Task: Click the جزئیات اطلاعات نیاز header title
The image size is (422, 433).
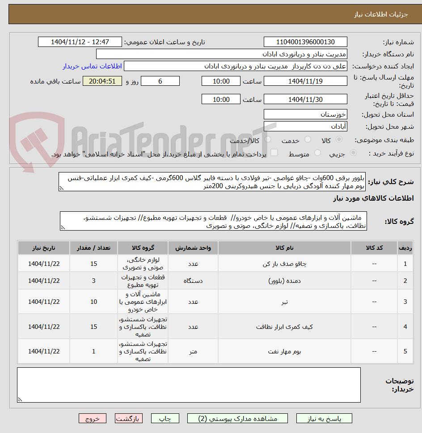Action: (x=381, y=14)
